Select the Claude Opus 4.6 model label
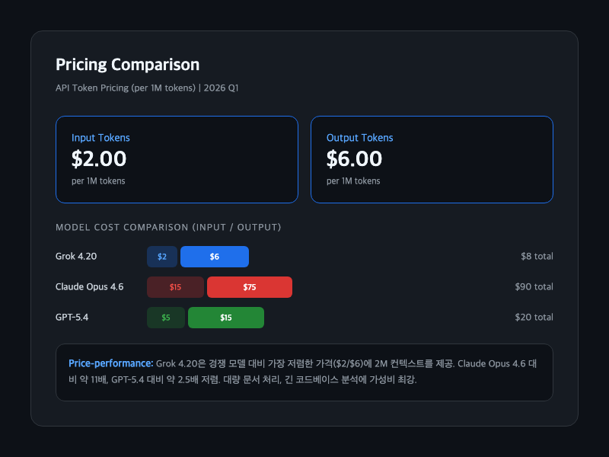The image size is (609, 457). point(89,287)
